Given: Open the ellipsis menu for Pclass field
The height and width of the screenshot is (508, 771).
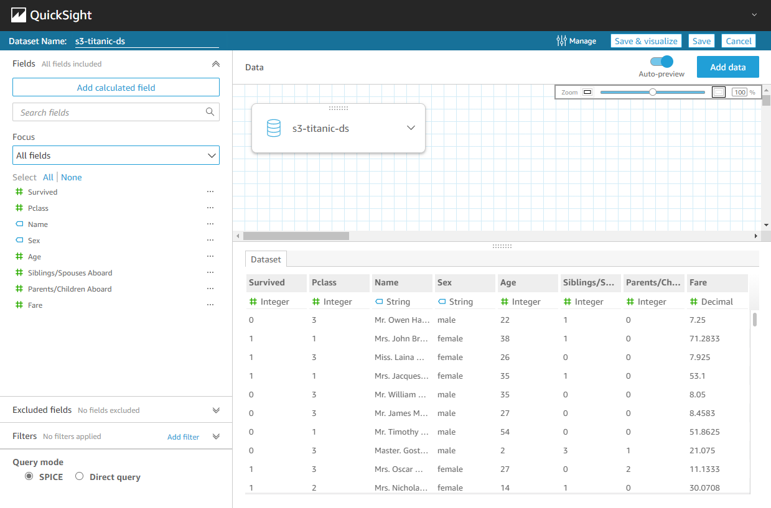Looking at the screenshot, I should tap(210, 208).
